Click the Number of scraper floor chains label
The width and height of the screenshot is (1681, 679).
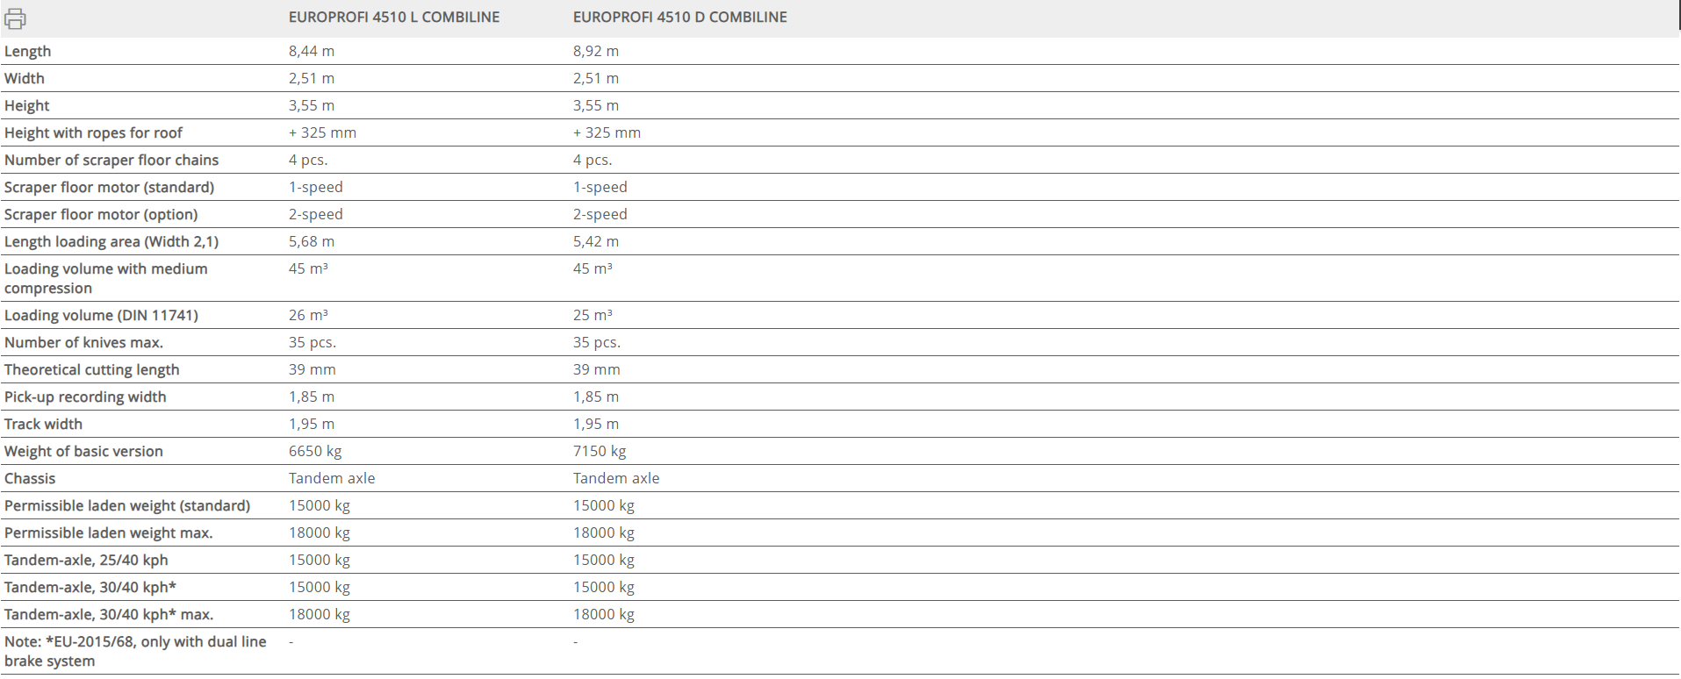(111, 161)
